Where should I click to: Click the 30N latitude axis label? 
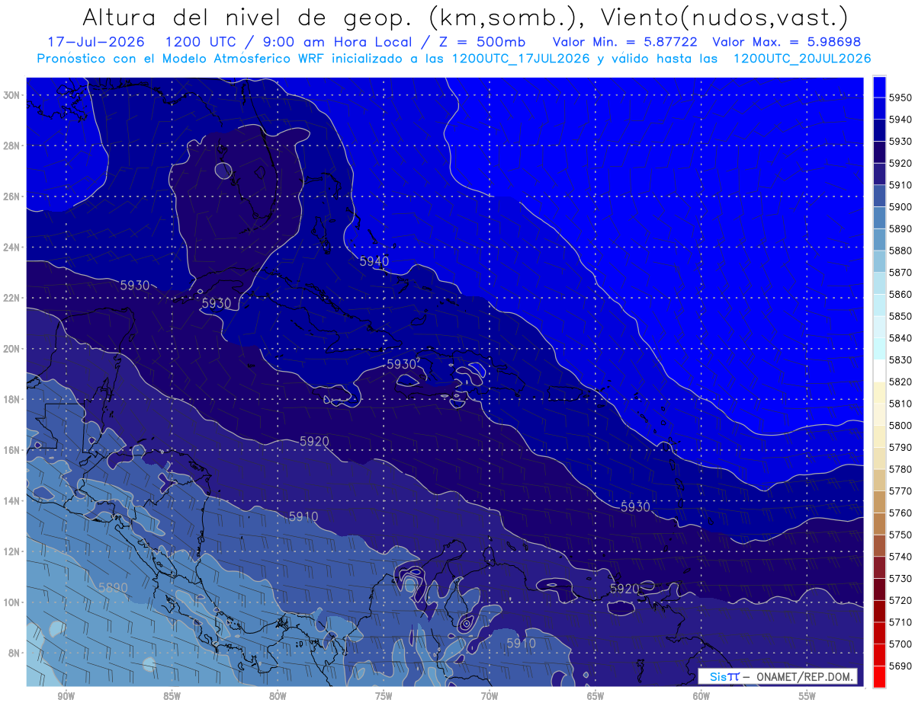click(13, 95)
